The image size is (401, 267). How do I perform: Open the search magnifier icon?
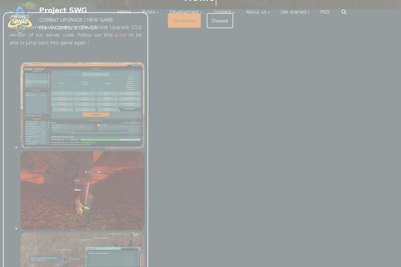click(x=344, y=12)
